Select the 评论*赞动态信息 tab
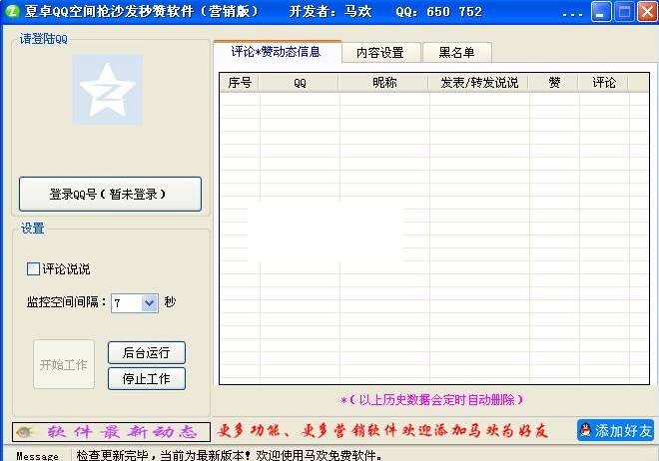 [276, 52]
